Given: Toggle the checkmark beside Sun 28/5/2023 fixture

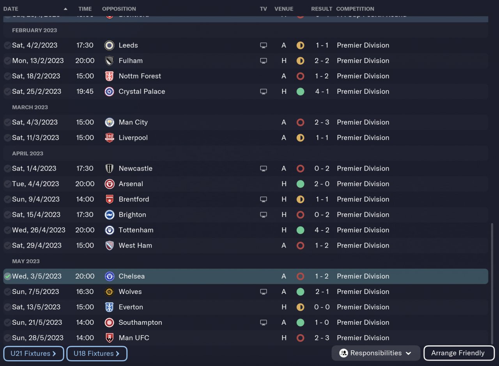Looking at the screenshot, I should 7,338.
